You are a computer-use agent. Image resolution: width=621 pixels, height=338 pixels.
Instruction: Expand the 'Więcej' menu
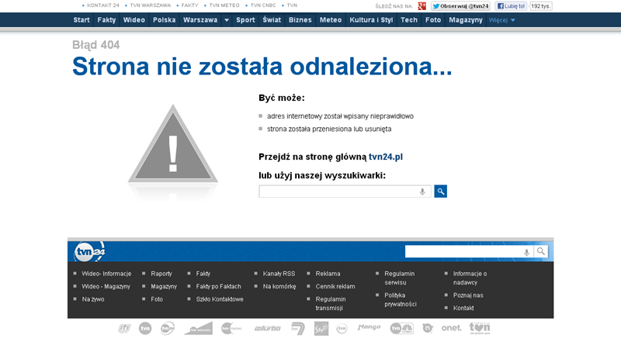[x=501, y=20]
